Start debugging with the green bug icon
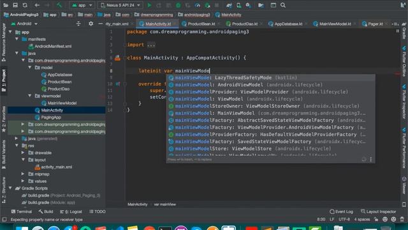Screen dimensions: 408x230 [178, 5]
